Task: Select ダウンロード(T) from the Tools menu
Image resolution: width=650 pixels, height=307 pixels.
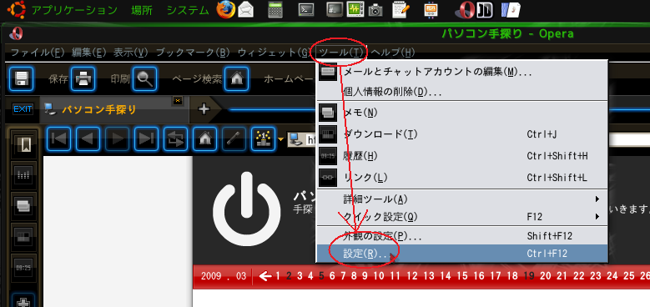Action: click(x=461, y=134)
